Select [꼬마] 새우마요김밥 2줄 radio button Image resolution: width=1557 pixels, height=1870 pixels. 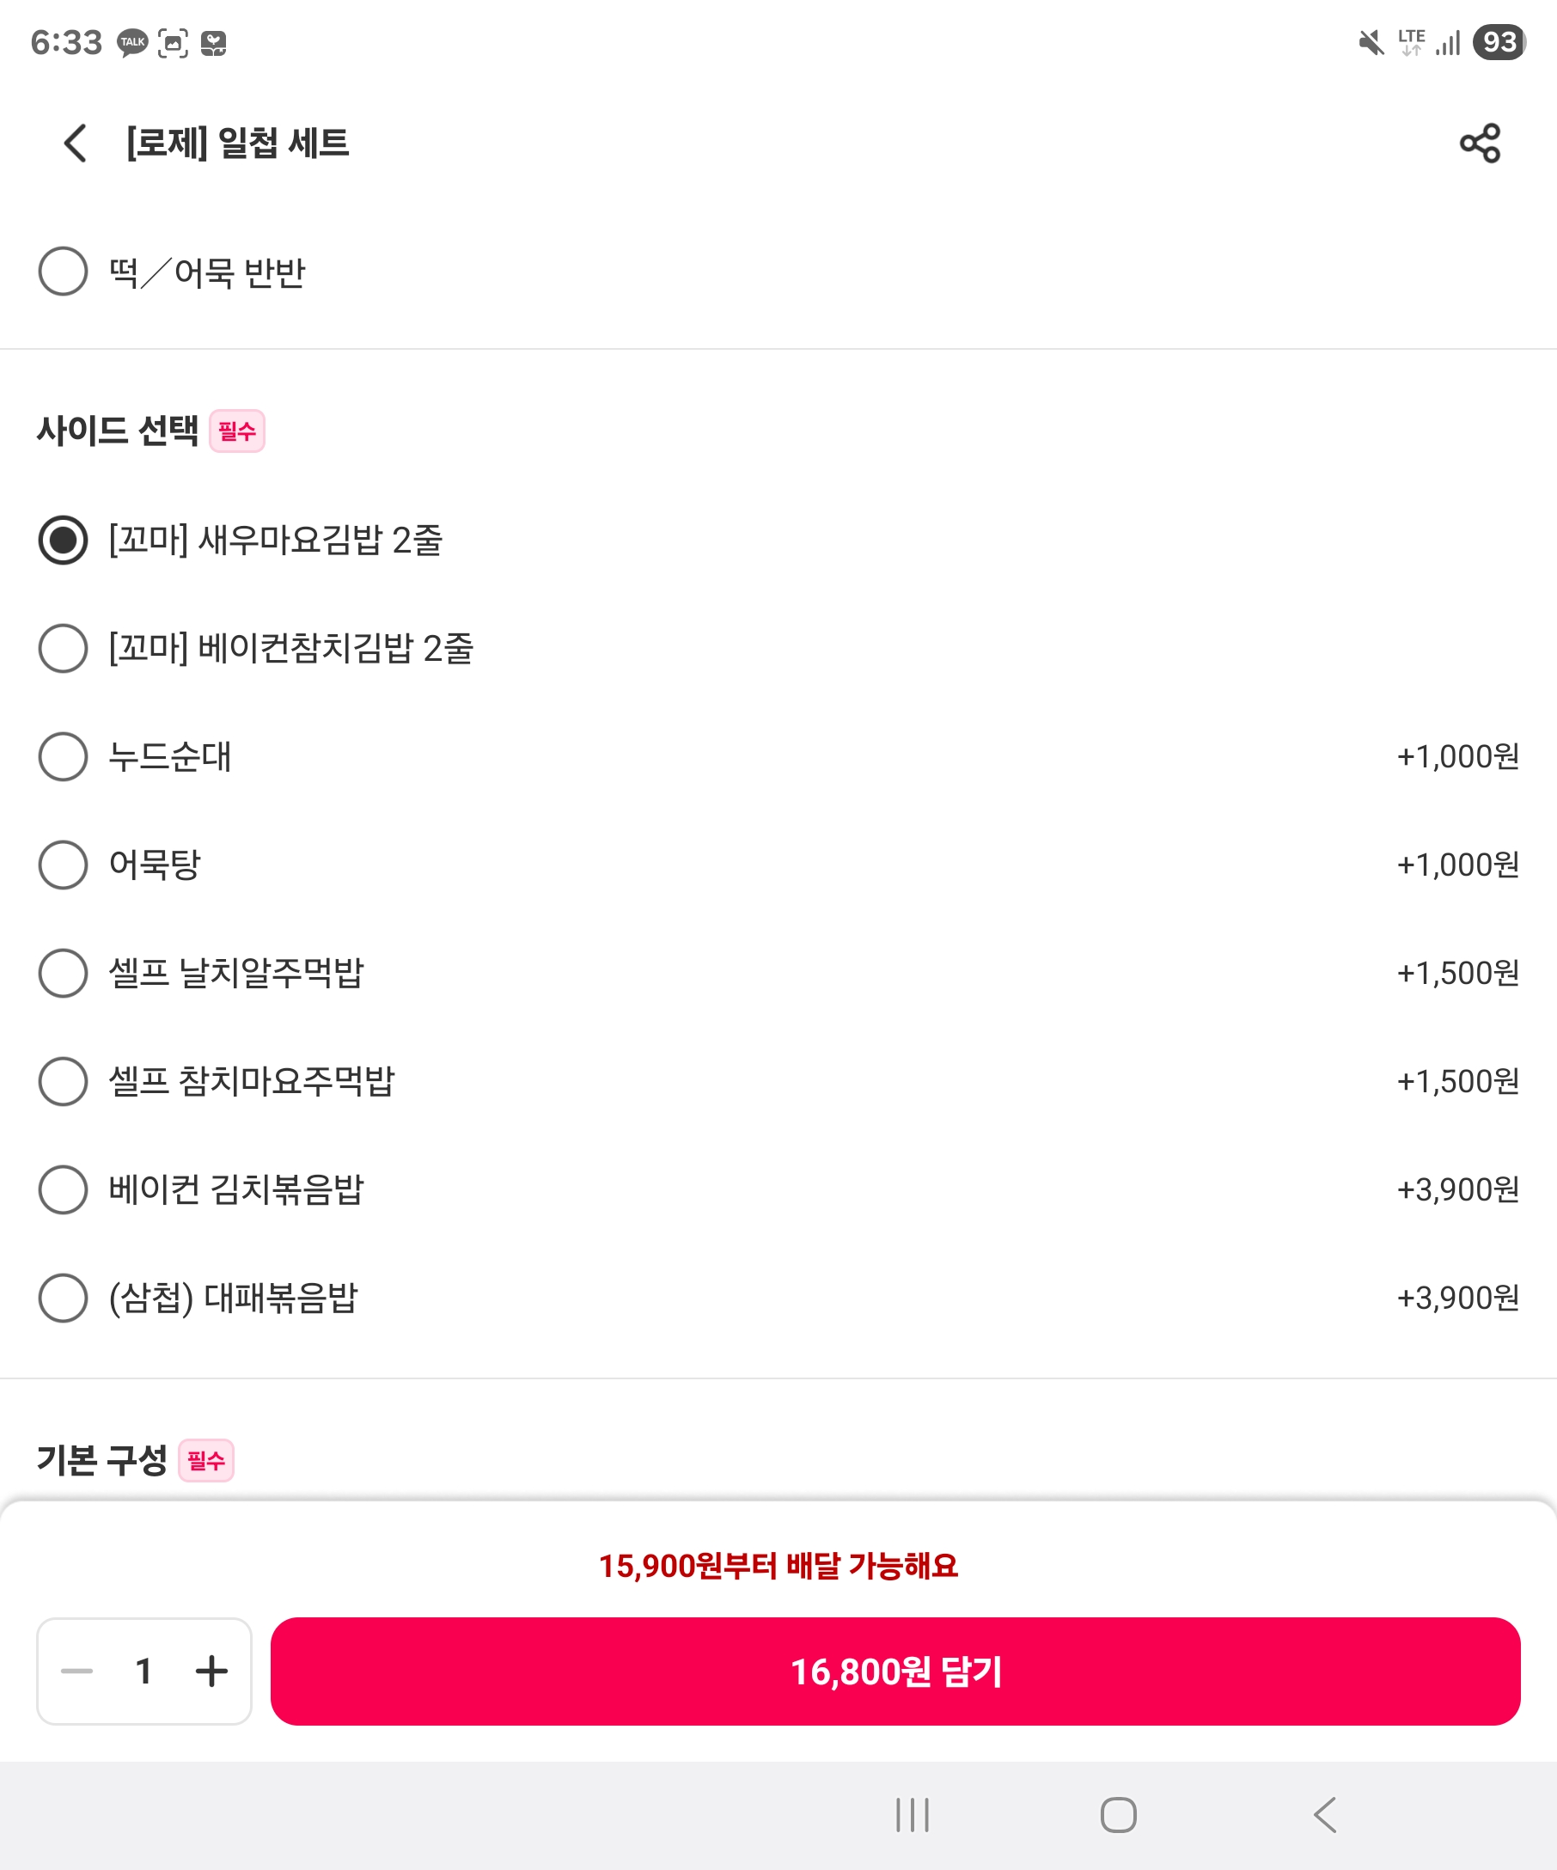pyautogui.click(x=64, y=540)
